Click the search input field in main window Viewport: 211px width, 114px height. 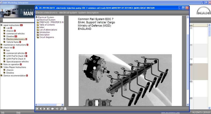[x=19, y=20]
